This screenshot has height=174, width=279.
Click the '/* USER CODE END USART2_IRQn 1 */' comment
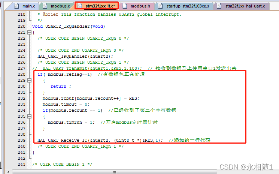[x=81, y=147]
